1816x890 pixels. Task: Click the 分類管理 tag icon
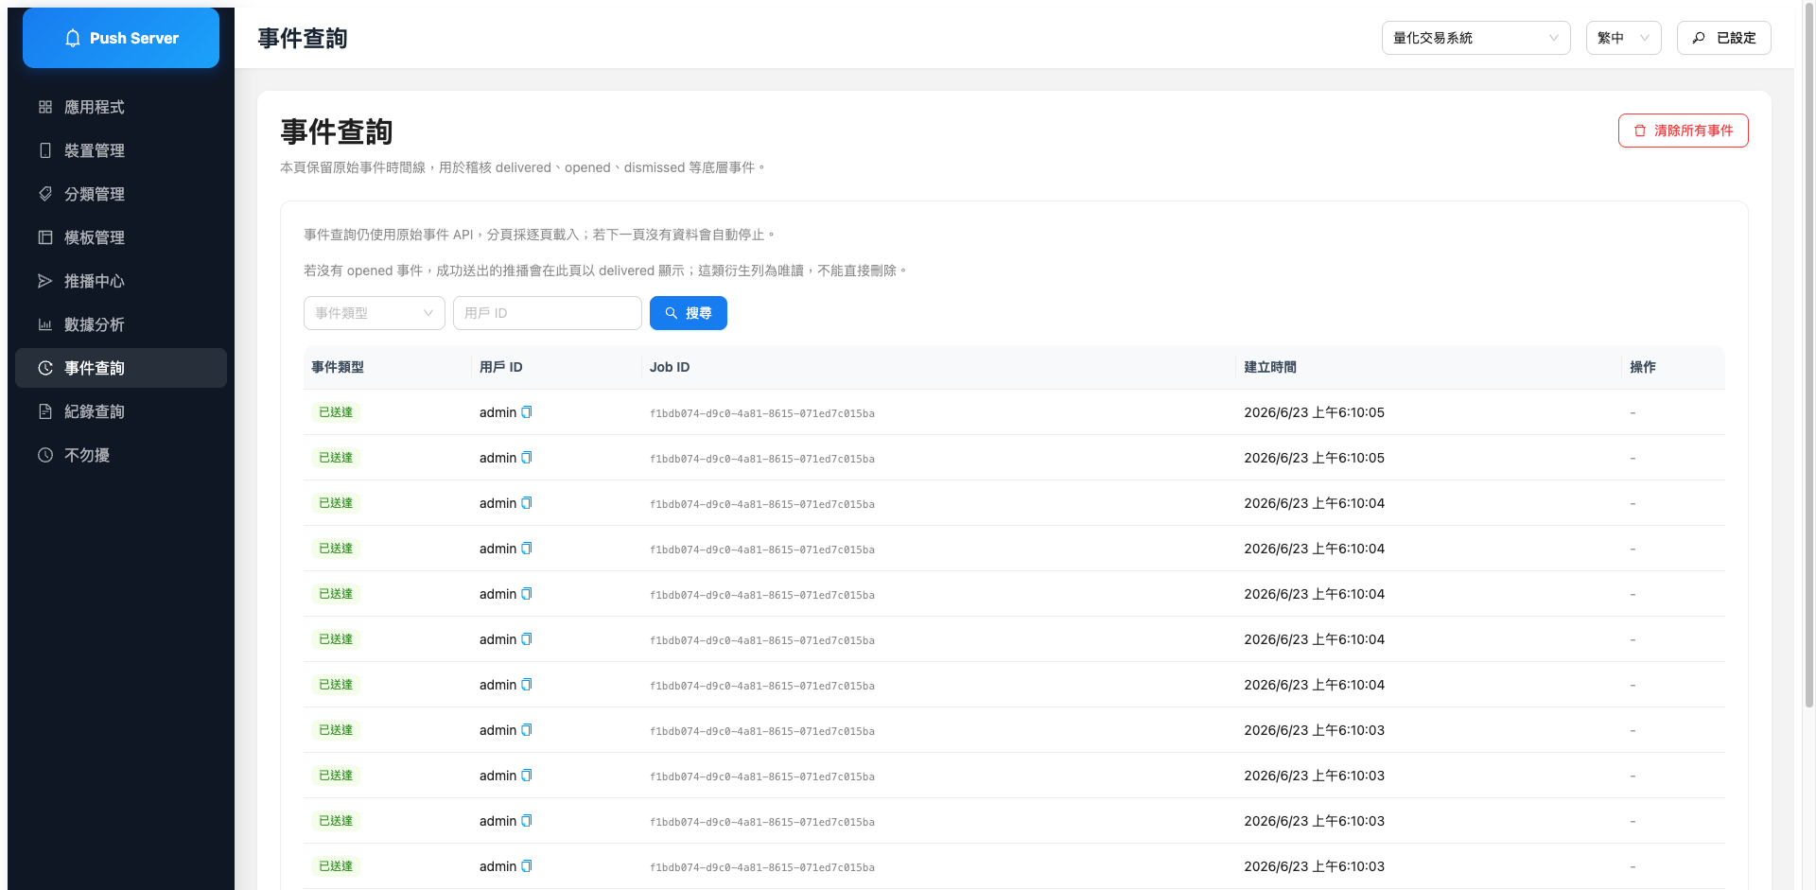tap(45, 194)
